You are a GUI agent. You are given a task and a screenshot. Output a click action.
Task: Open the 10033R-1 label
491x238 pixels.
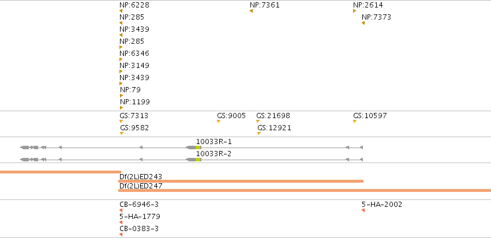(214, 142)
